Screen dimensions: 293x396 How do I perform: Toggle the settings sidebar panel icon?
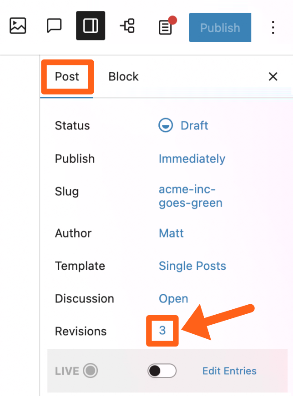91,26
